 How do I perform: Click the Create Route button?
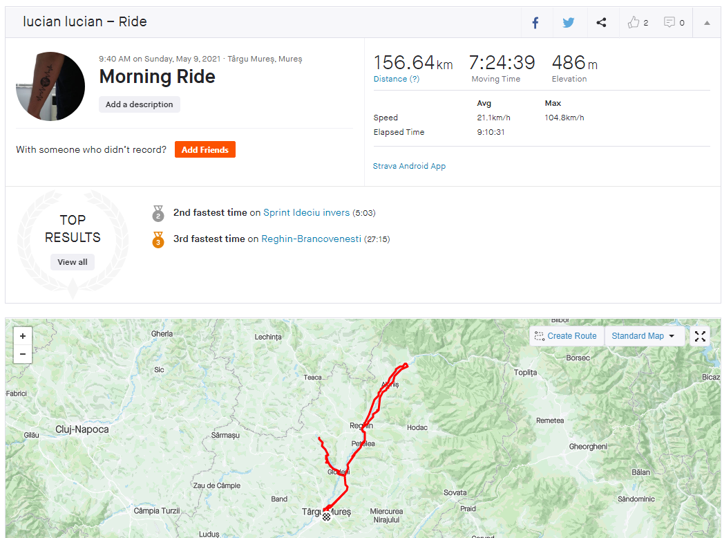point(566,336)
